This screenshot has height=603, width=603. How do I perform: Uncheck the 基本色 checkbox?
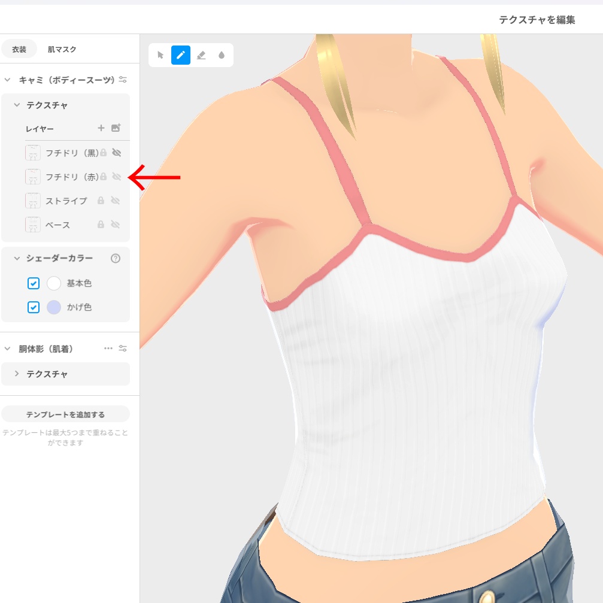[x=34, y=283]
